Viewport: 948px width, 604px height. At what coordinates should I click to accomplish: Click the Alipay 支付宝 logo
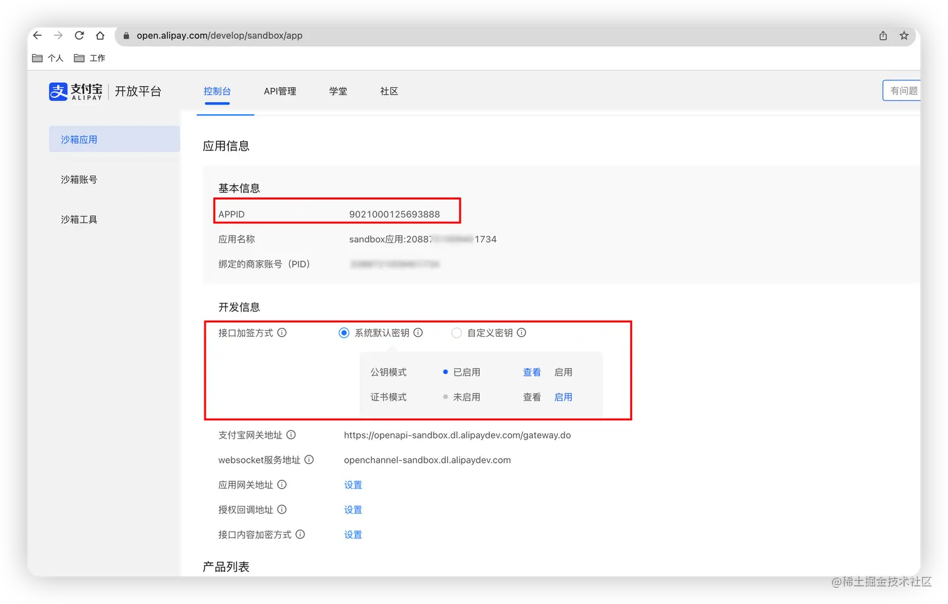tap(76, 92)
